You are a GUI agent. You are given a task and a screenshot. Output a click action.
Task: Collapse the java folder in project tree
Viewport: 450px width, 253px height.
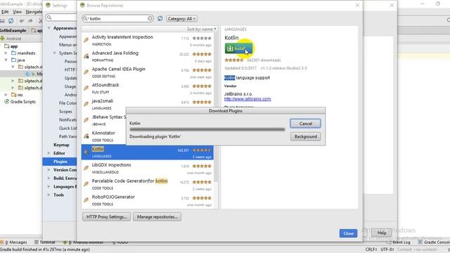pyautogui.click(x=6, y=60)
